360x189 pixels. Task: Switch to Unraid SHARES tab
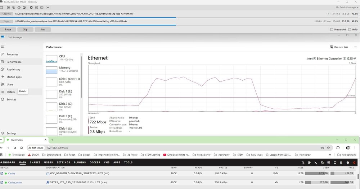tap(35, 162)
